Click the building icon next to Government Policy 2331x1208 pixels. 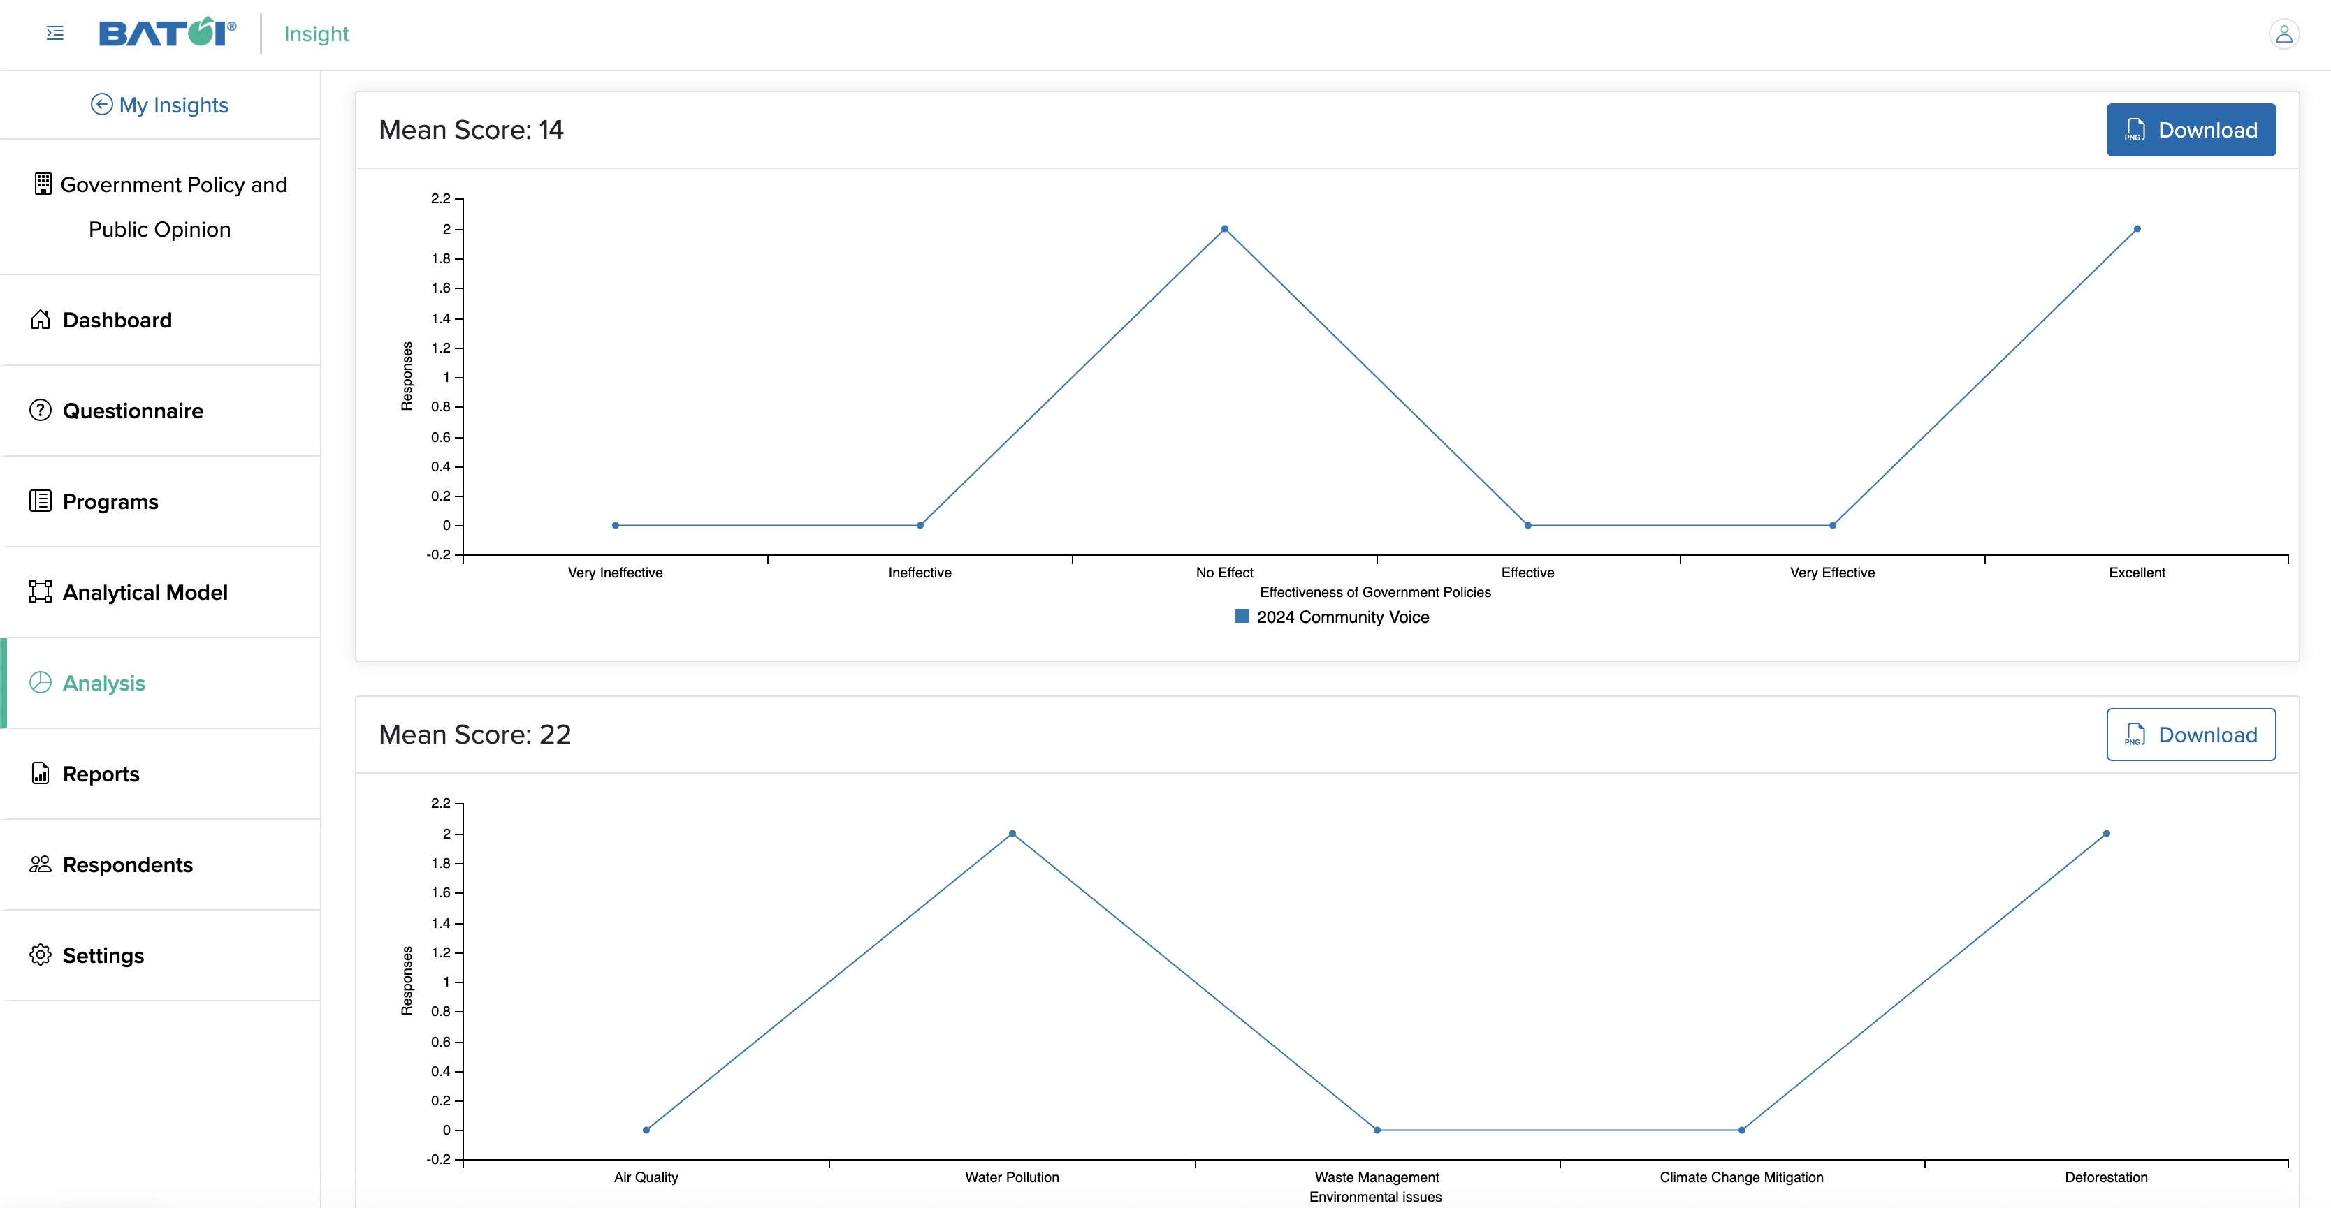point(43,184)
